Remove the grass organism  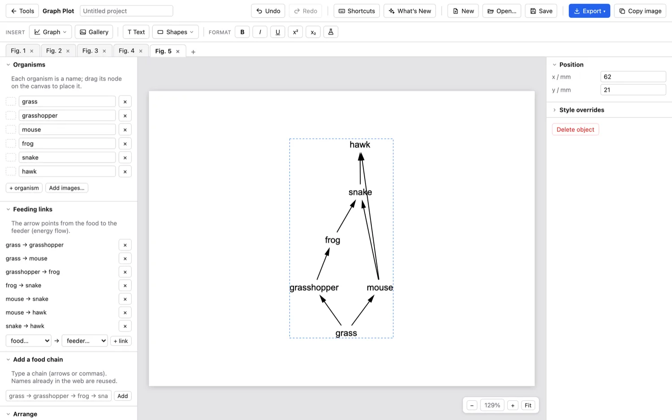[125, 102]
